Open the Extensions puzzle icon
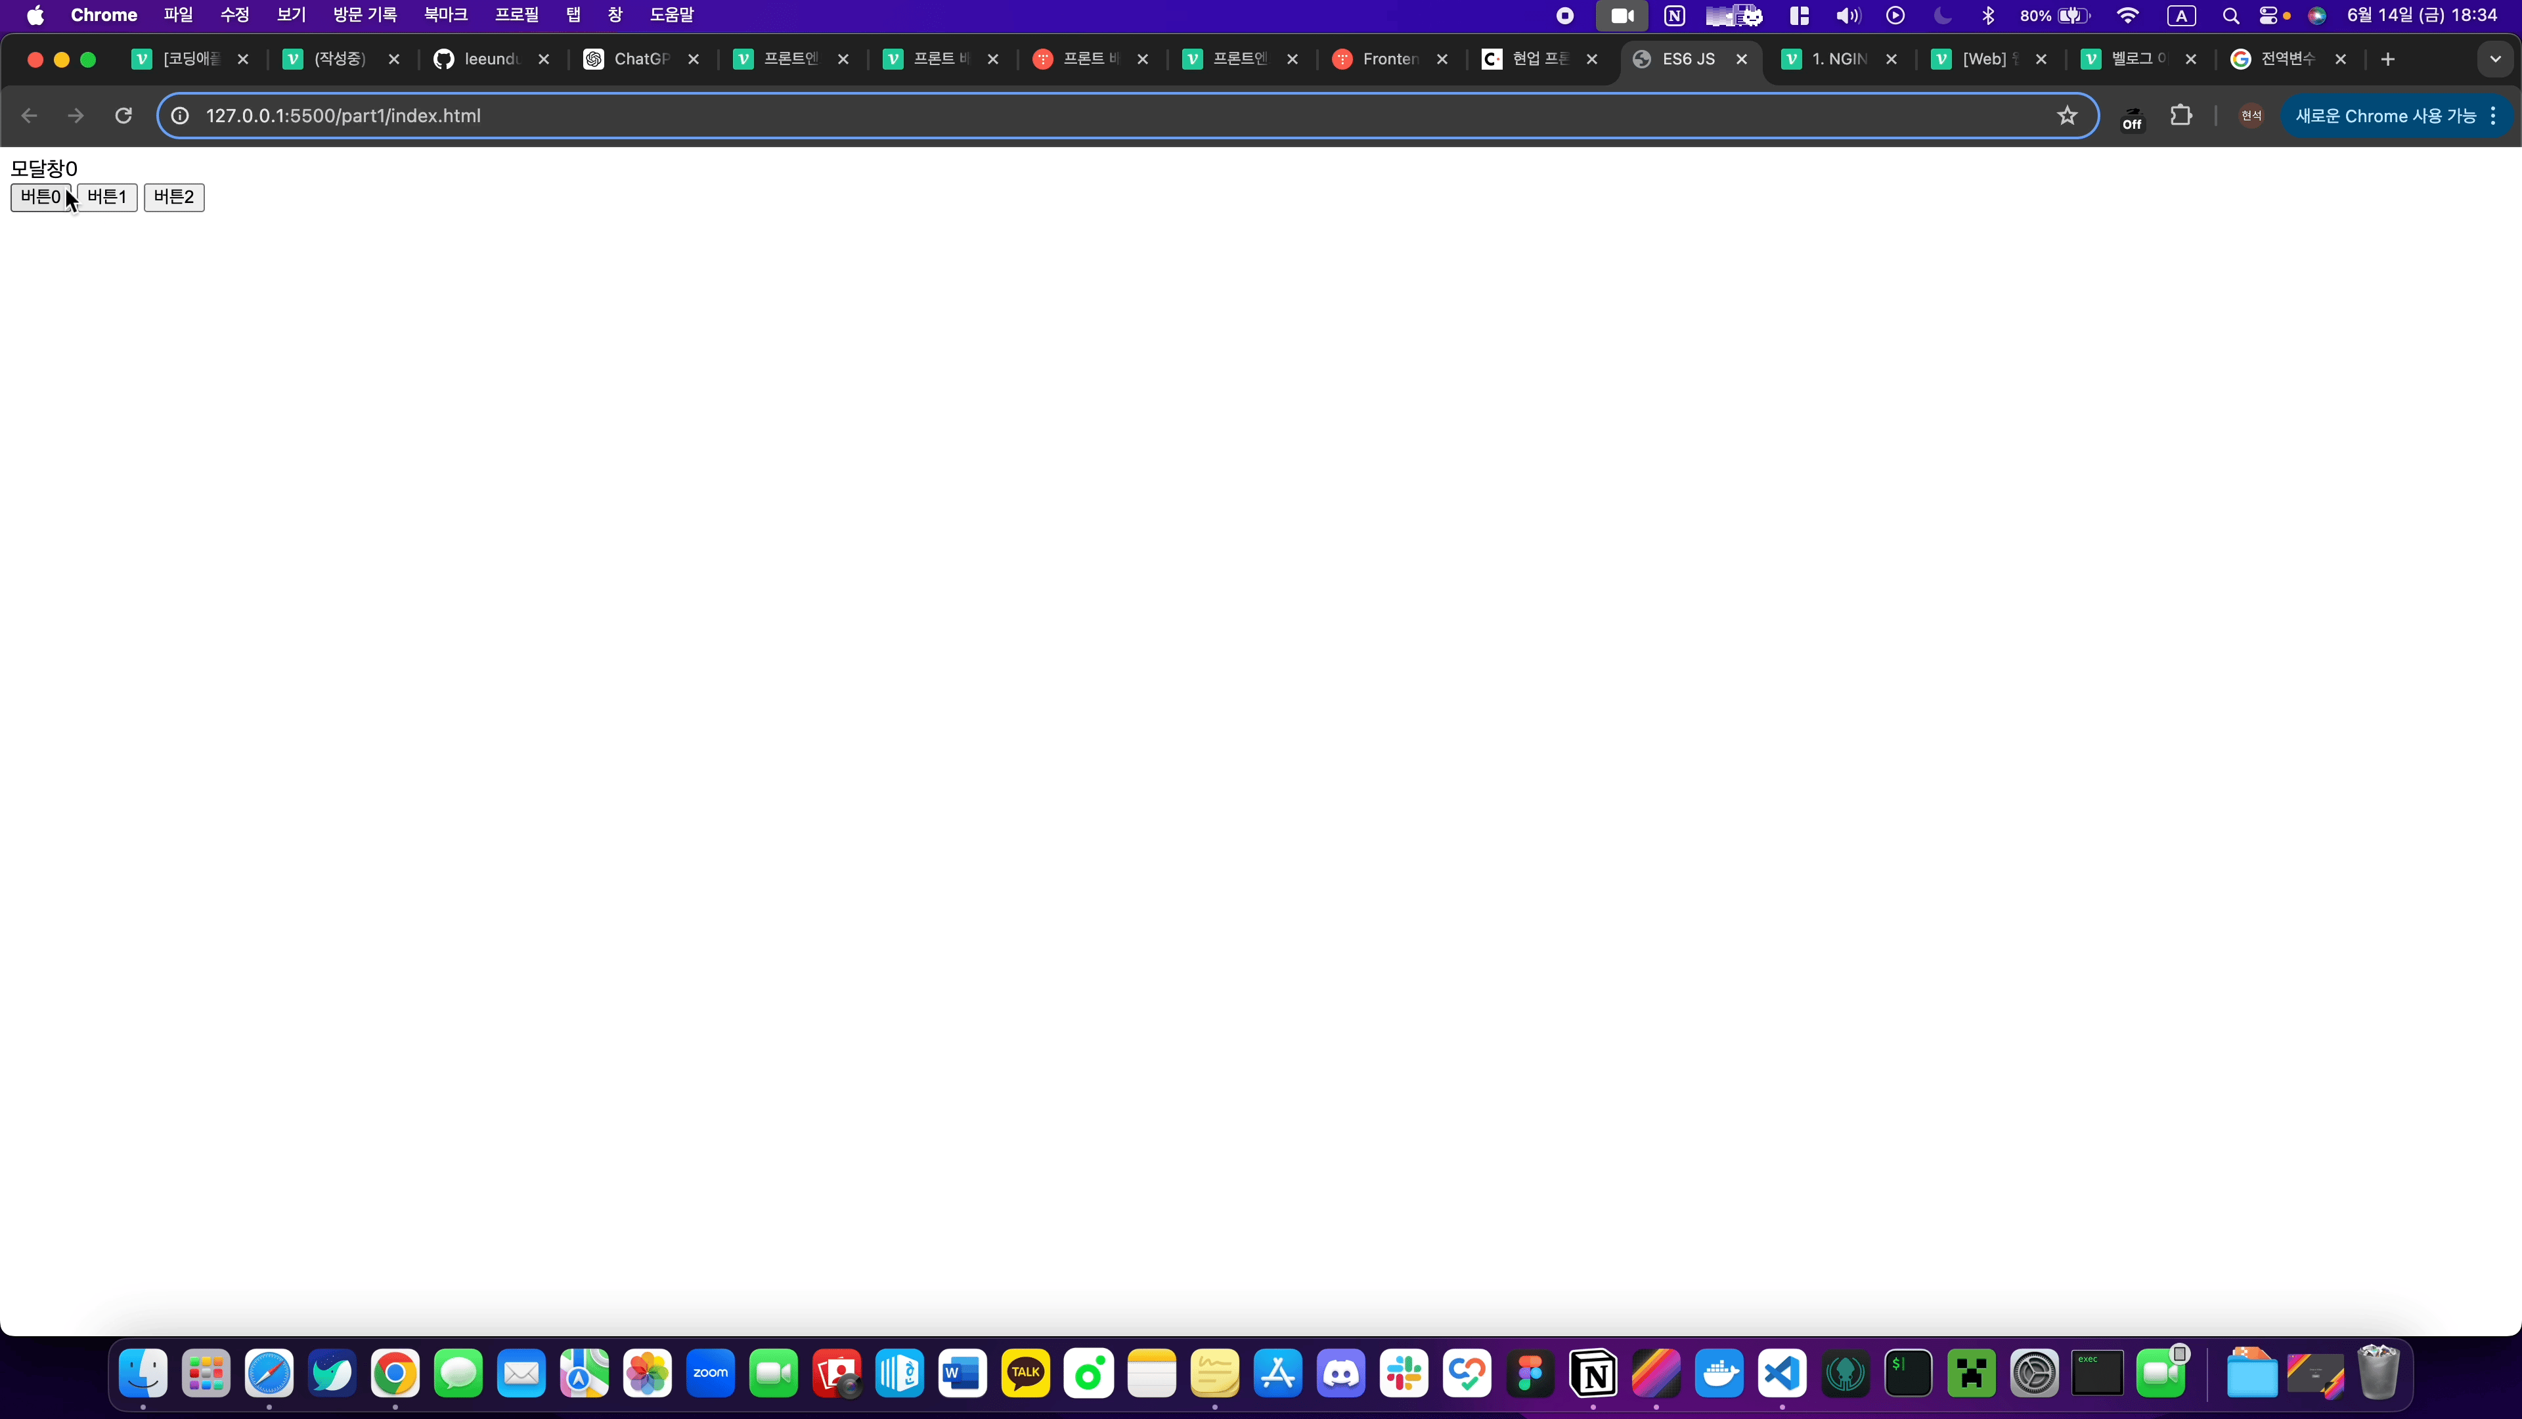This screenshot has width=2522, height=1419. click(x=2180, y=116)
